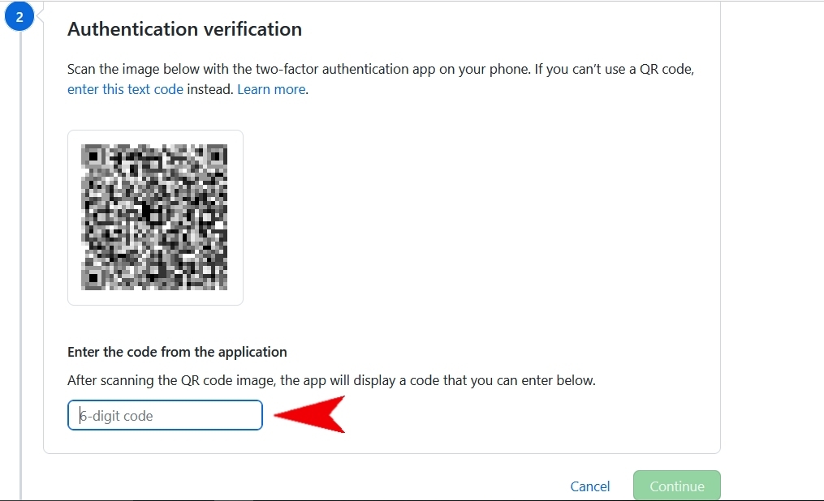Click Learn more about two-factor authentication

point(271,89)
